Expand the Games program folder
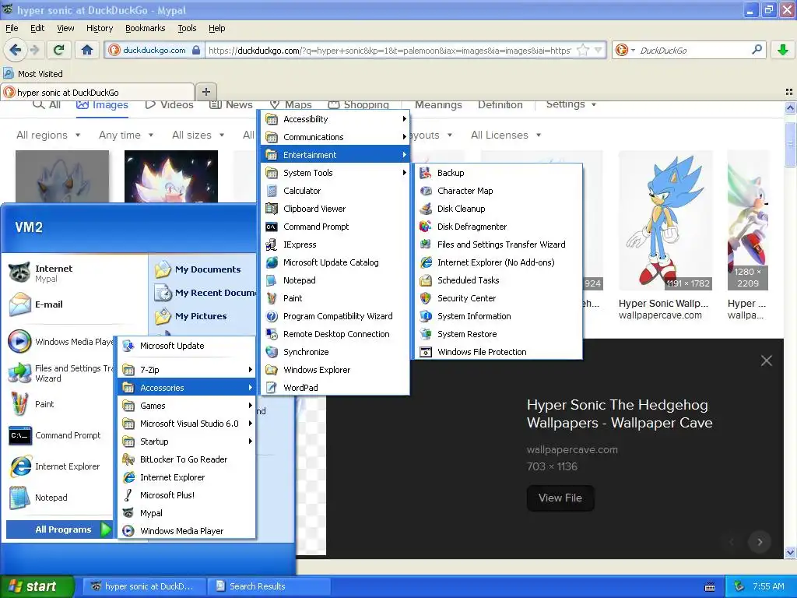 tap(187, 406)
